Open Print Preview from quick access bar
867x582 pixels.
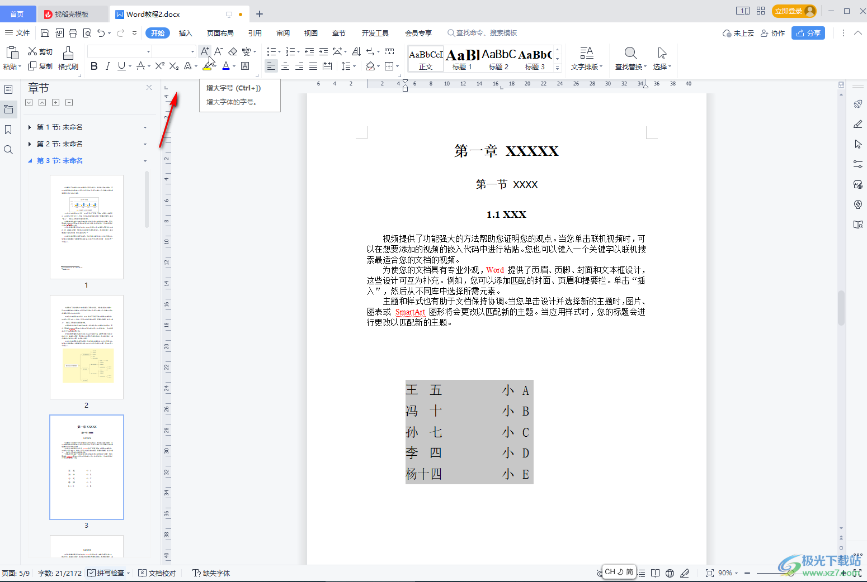(87, 33)
